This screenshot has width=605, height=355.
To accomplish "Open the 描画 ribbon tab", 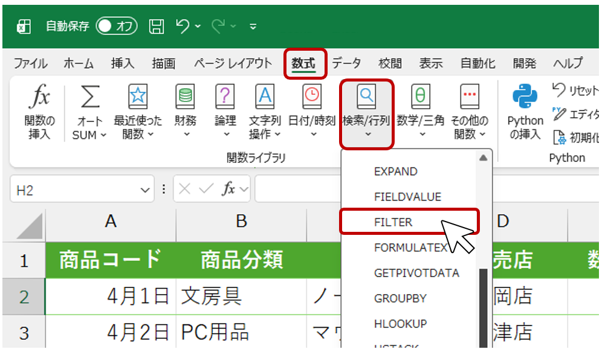I will click(164, 63).
